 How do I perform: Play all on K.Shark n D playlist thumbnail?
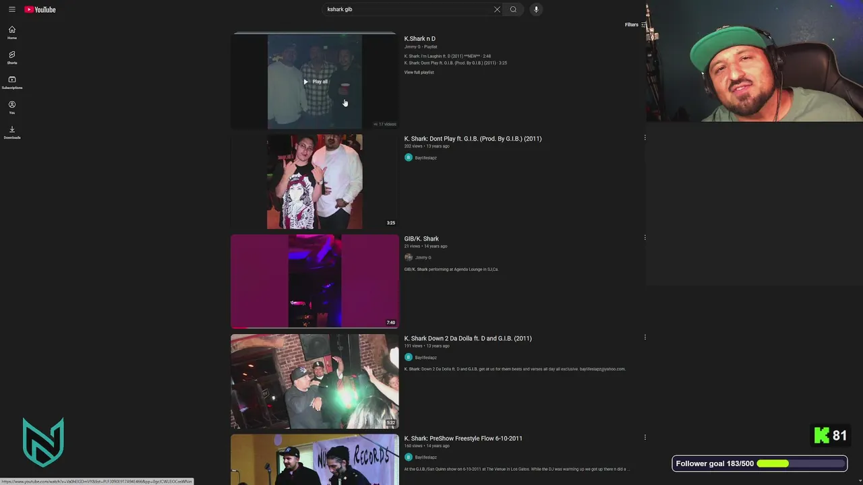click(x=315, y=82)
